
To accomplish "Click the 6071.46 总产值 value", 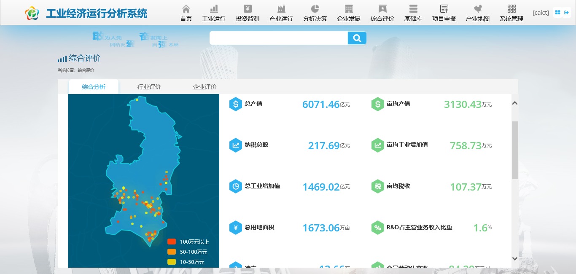I will [x=321, y=105].
